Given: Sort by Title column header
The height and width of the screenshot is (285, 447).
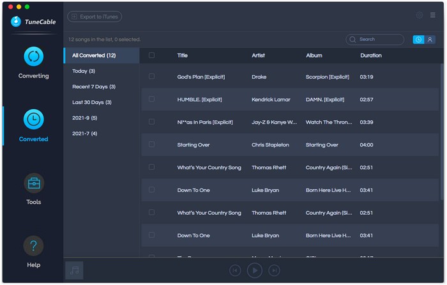Looking at the screenshot, I should [182, 56].
